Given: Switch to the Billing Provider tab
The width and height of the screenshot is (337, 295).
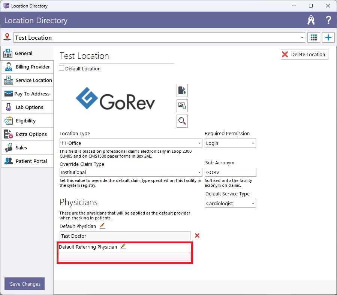Looking at the screenshot, I should 27,67.
